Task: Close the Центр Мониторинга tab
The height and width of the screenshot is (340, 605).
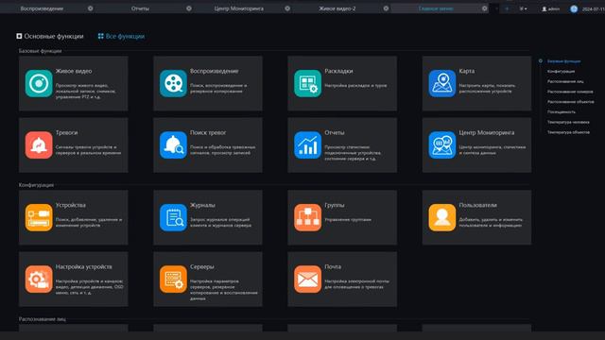Action: (287, 8)
